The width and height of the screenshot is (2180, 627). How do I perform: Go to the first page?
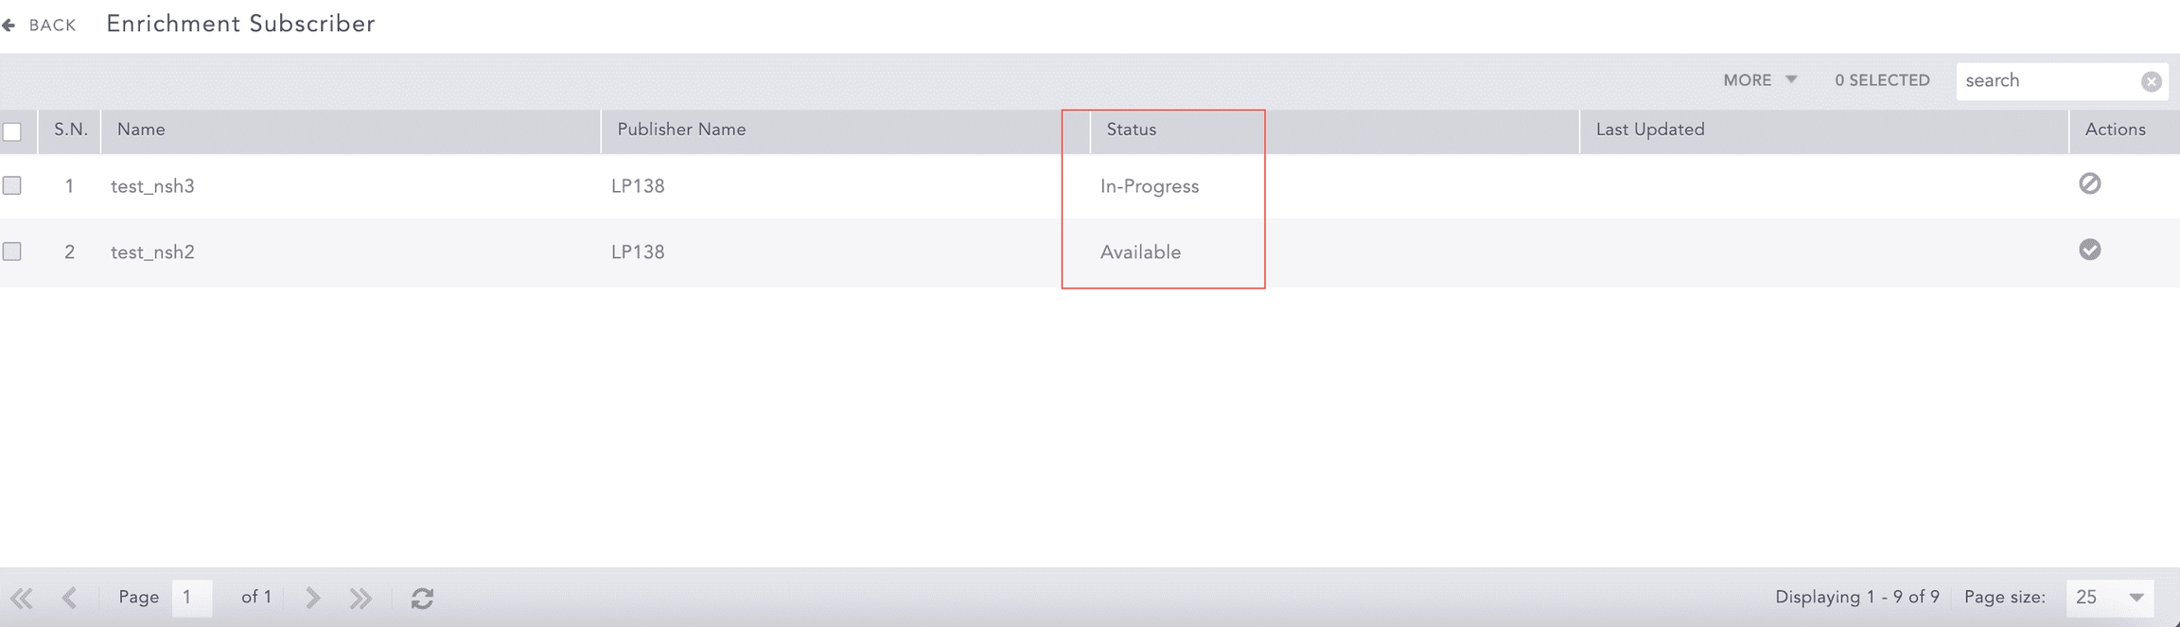[22, 598]
